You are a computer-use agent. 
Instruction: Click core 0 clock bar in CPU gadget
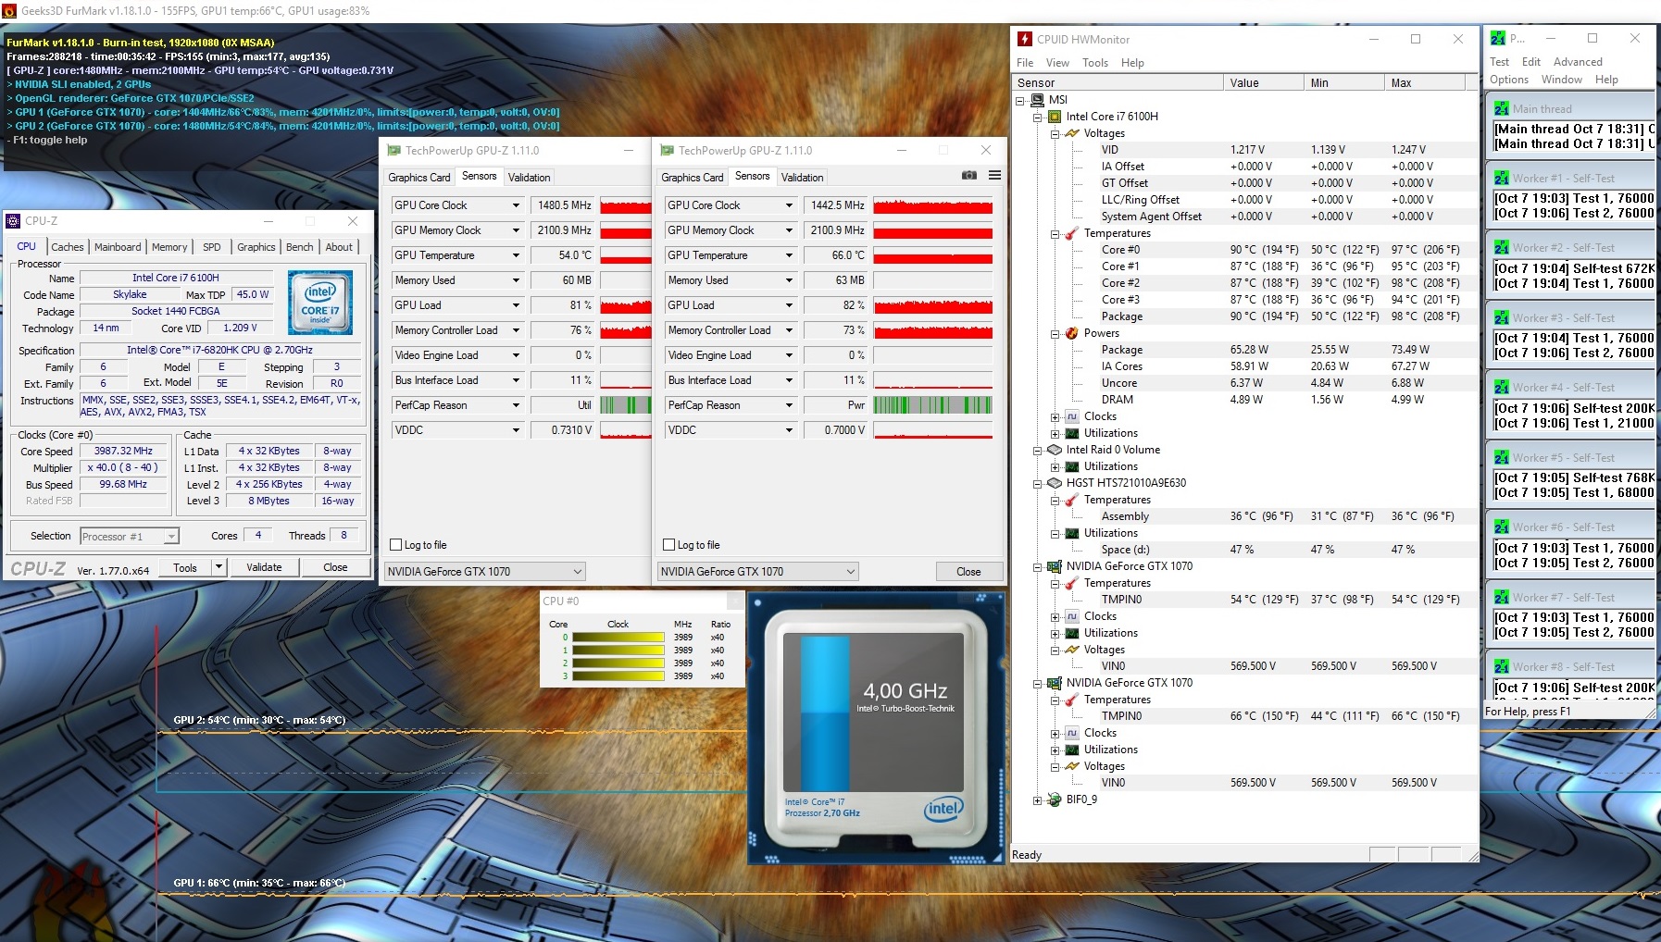pos(618,638)
